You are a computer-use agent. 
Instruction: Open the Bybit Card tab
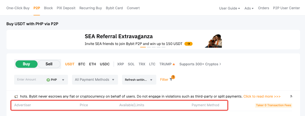point(114,8)
